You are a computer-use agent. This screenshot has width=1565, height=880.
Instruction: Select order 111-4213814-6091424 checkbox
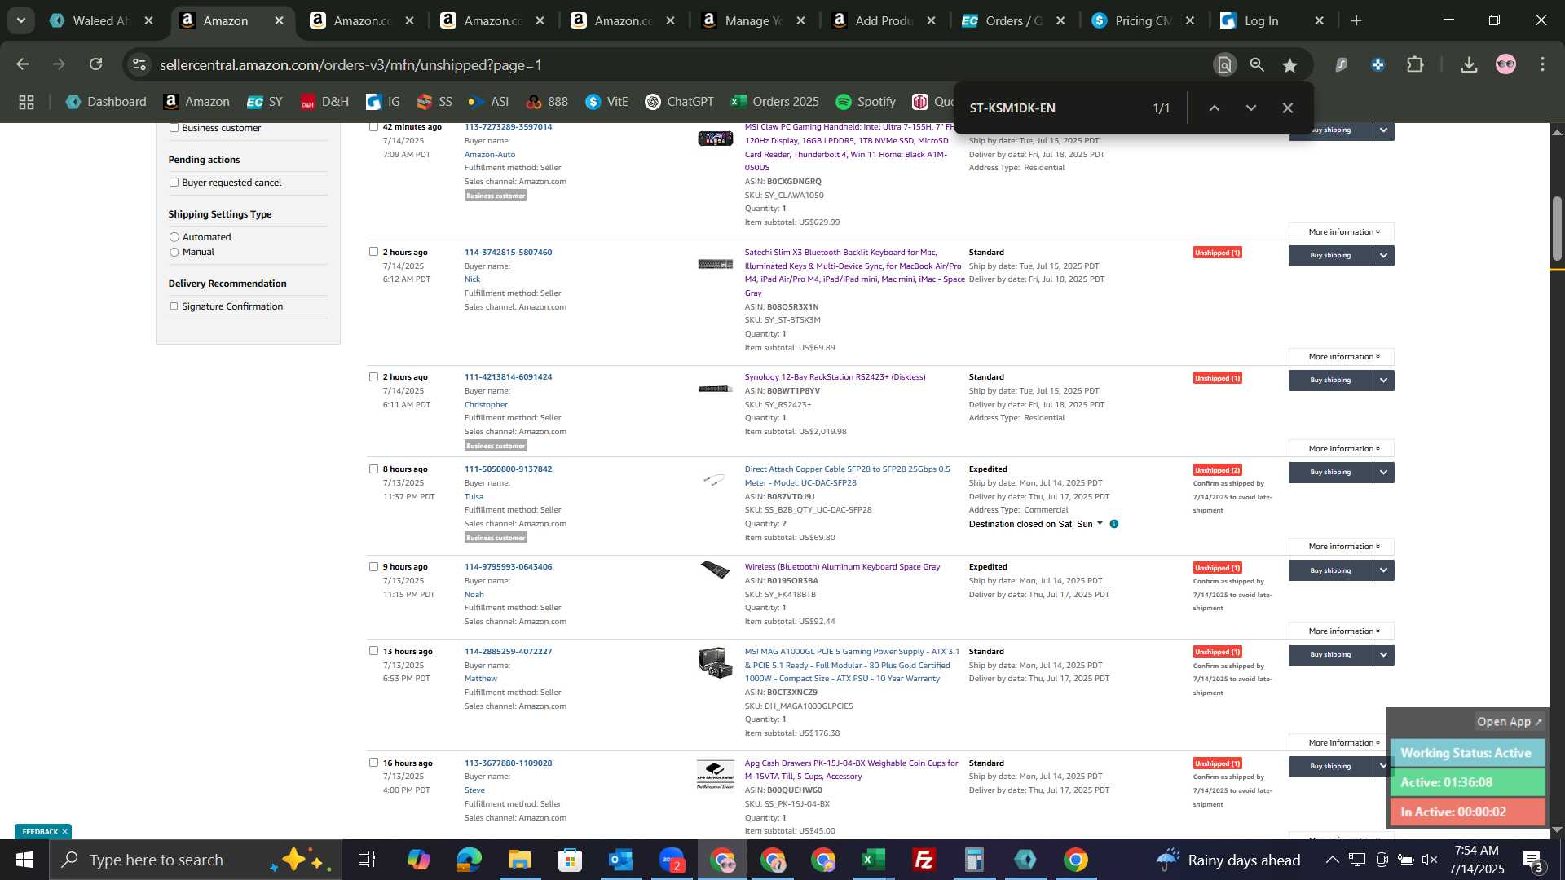[x=373, y=376]
